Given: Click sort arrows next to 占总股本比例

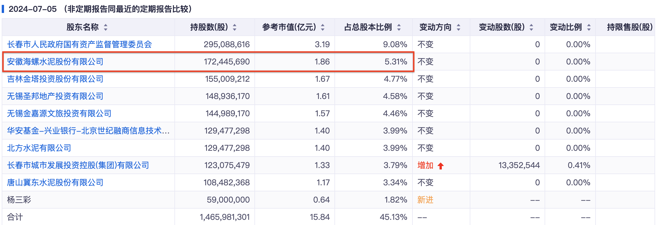Looking at the screenshot, I should [399, 27].
